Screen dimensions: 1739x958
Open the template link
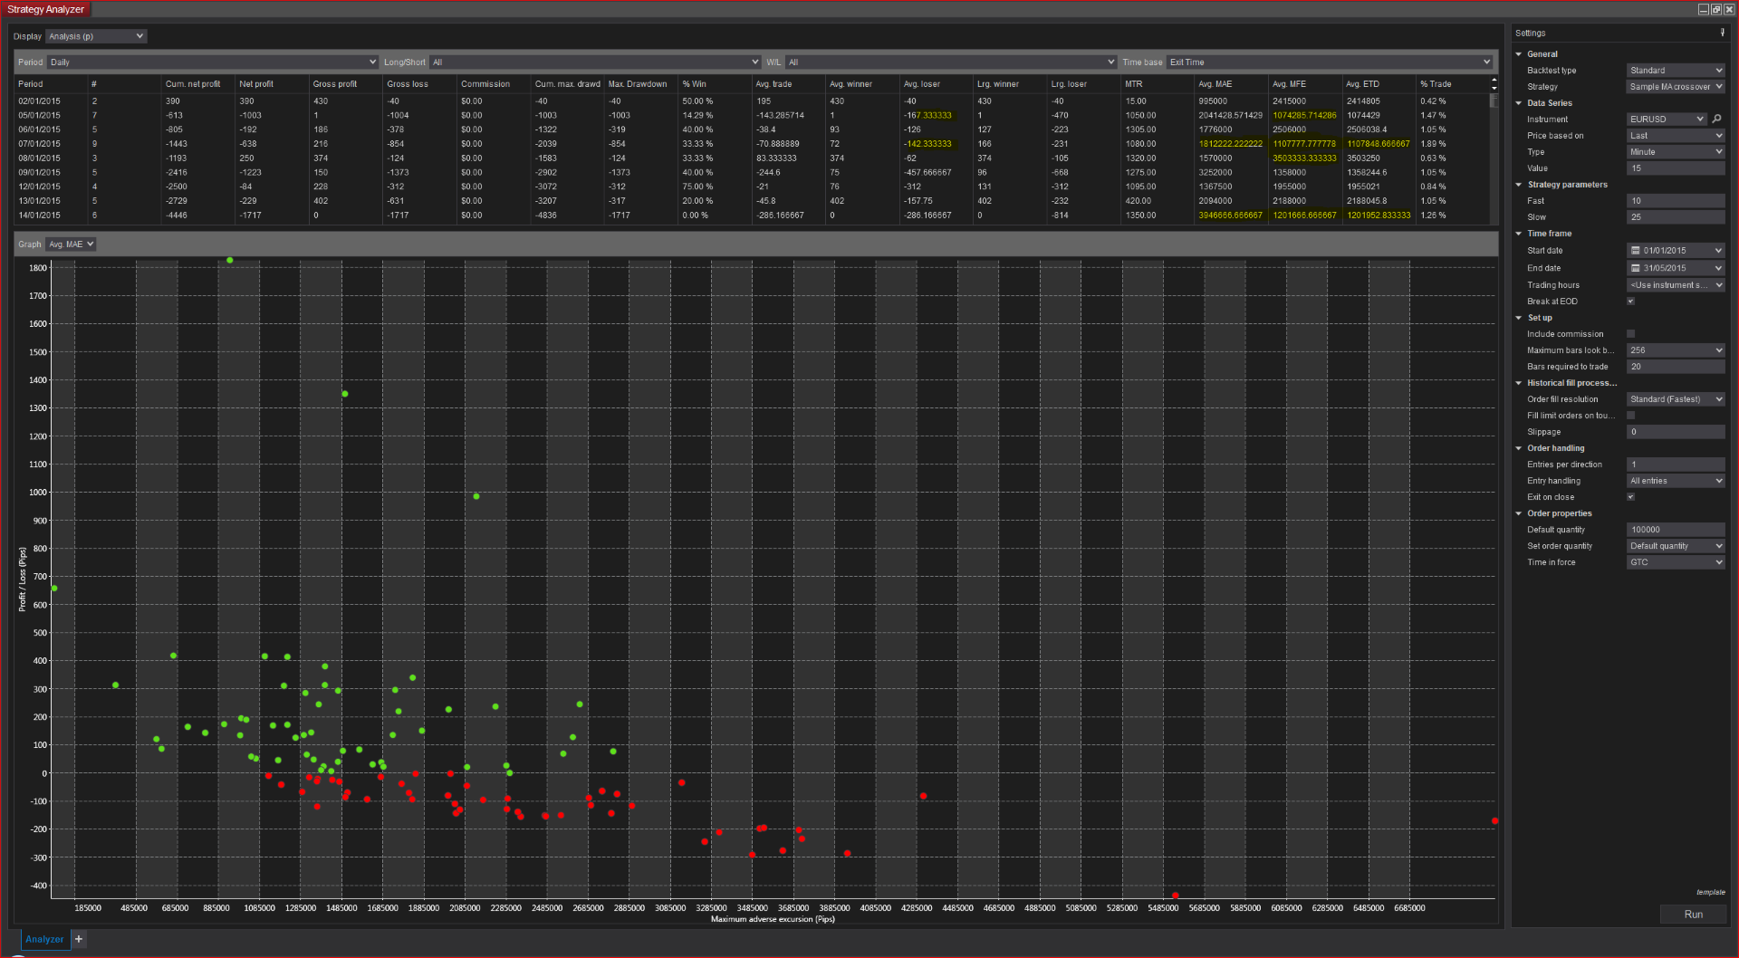click(x=1711, y=893)
